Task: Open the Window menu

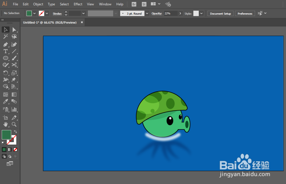Action: (x=105, y=4)
